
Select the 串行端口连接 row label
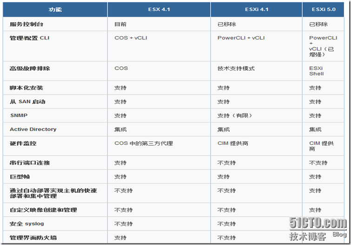point(30,163)
